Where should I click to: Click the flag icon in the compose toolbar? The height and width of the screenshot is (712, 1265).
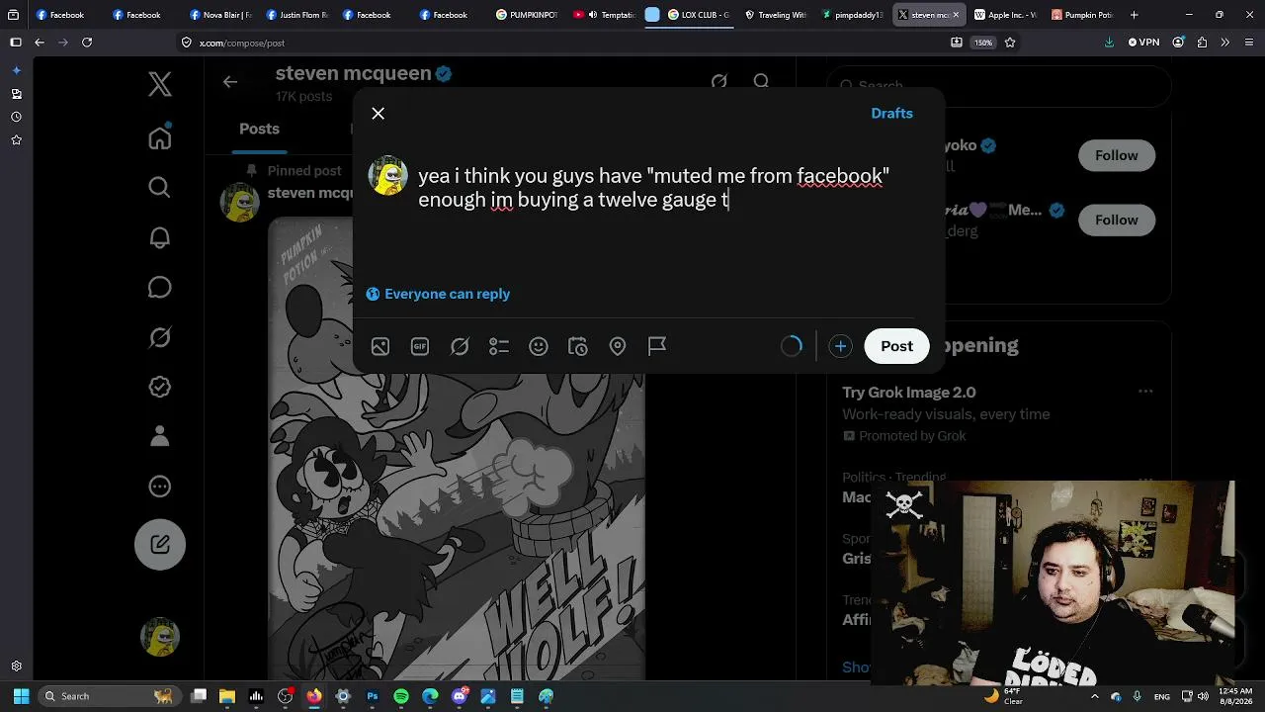pos(657,346)
